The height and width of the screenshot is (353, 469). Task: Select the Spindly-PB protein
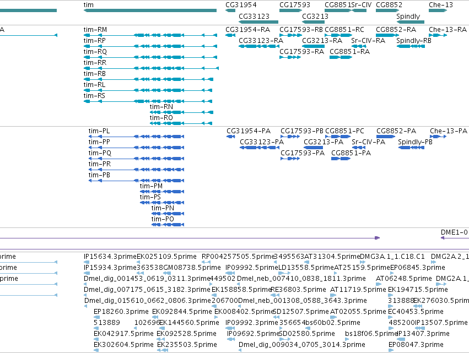click(x=411, y=148)
